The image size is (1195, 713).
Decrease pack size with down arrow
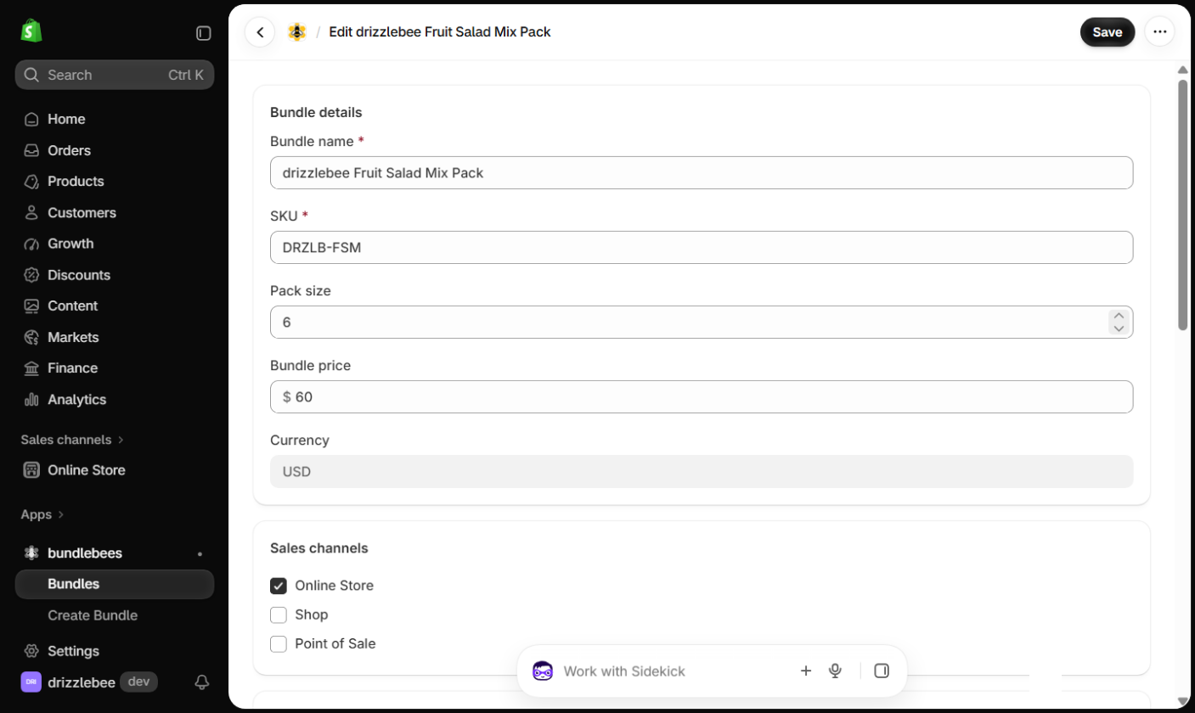pos(1119,328)
